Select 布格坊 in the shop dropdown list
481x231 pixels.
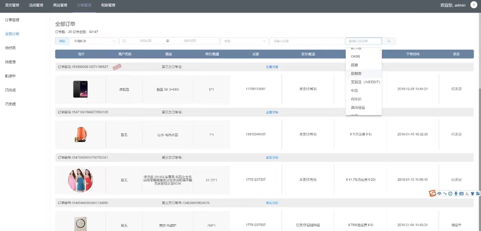(364, 99)
